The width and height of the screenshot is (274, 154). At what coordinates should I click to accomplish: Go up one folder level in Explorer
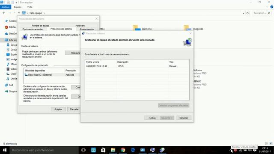tap(19, 13)
